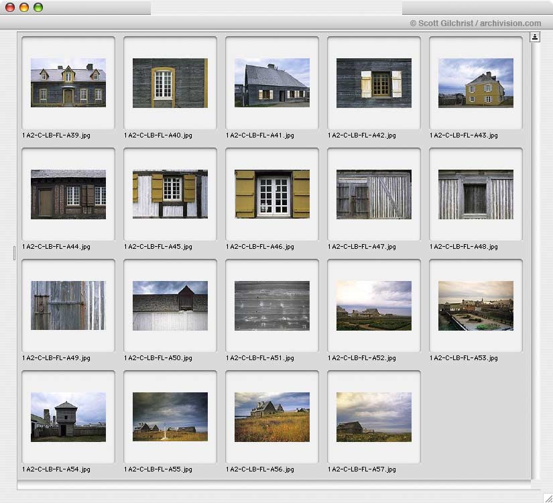
Task: Click the filename 1A2-C-LB-FL-A43.jpg label
Action: click(x=464, y=135)
